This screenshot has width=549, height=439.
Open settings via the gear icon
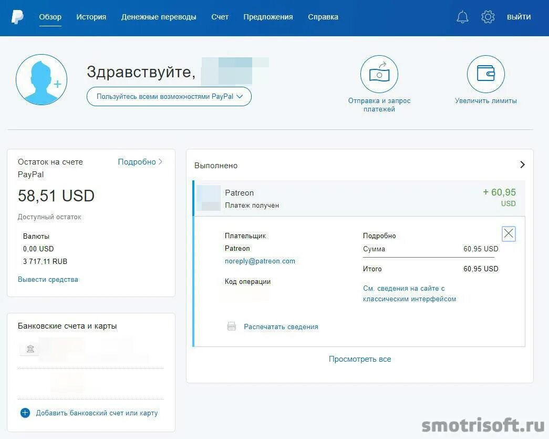coord(488,17)
